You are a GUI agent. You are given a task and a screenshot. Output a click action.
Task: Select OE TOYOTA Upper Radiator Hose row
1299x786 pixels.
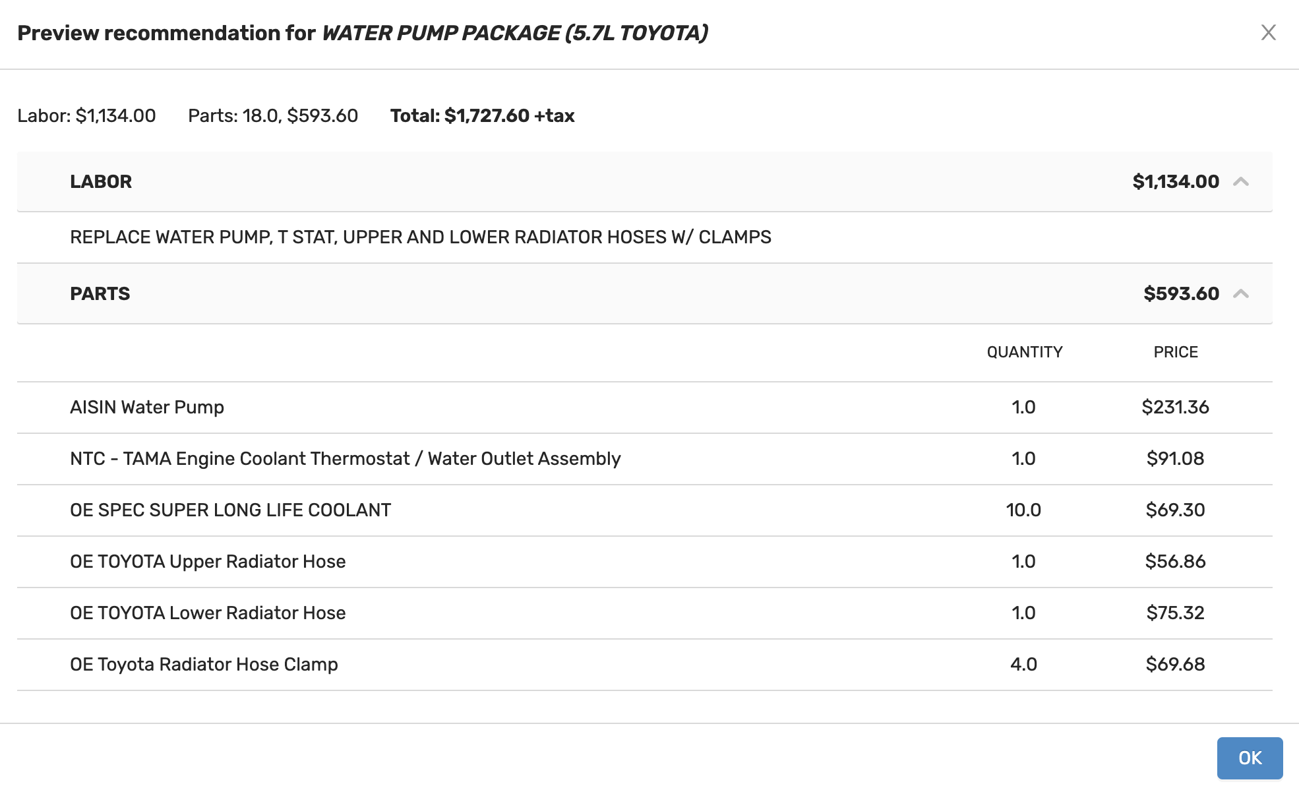[x=208, y=562]
